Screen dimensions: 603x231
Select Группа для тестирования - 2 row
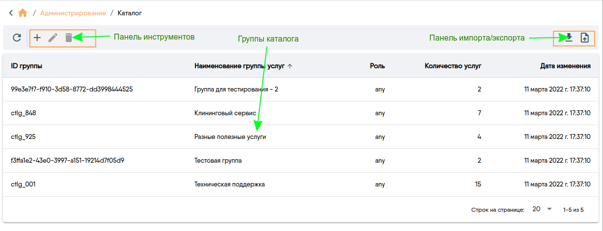[x=301, y=90]
